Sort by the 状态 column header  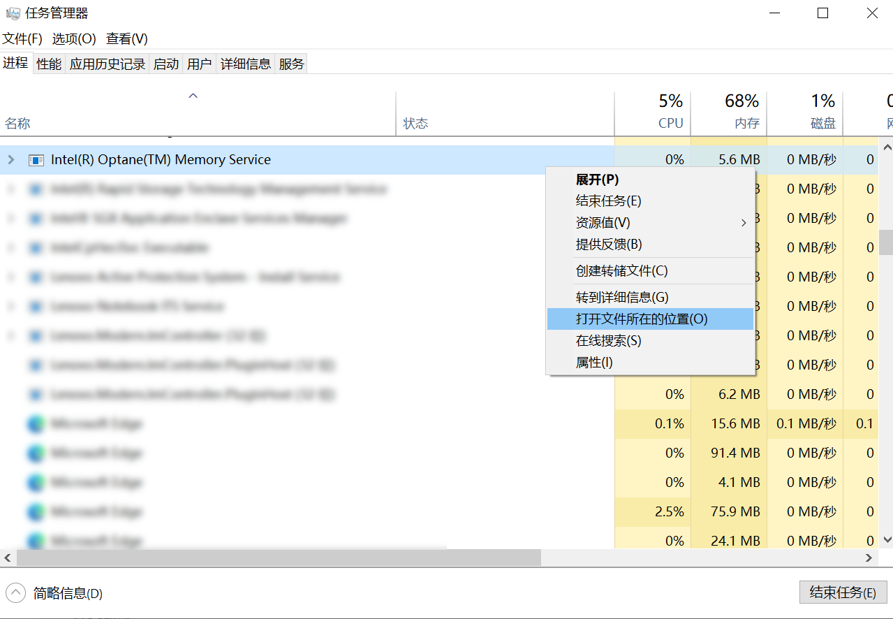click(x=505, y=113)
